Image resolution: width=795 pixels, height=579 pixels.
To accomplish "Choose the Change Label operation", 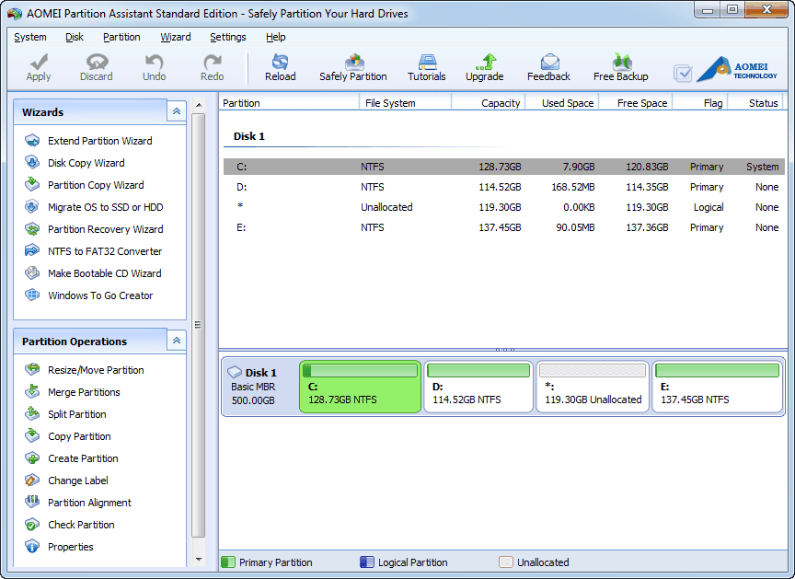I will pyautogui.click(x=66, y=481).
